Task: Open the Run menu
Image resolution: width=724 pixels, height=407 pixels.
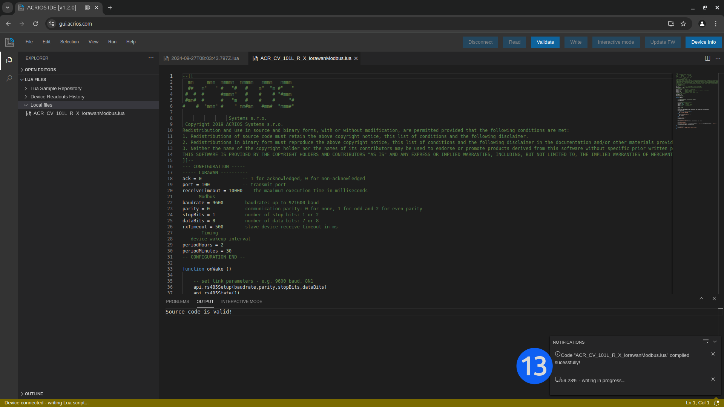Action: coord(112,42)
